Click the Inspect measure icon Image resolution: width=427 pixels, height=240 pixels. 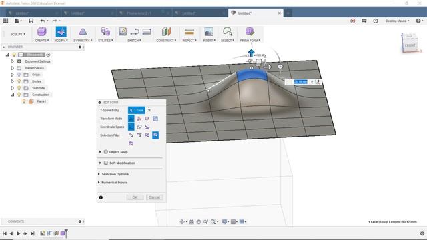tap(189, 32)
